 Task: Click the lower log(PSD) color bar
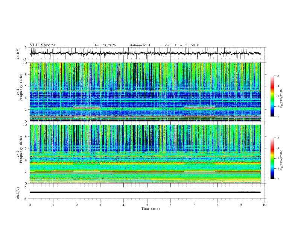point(272,158)
